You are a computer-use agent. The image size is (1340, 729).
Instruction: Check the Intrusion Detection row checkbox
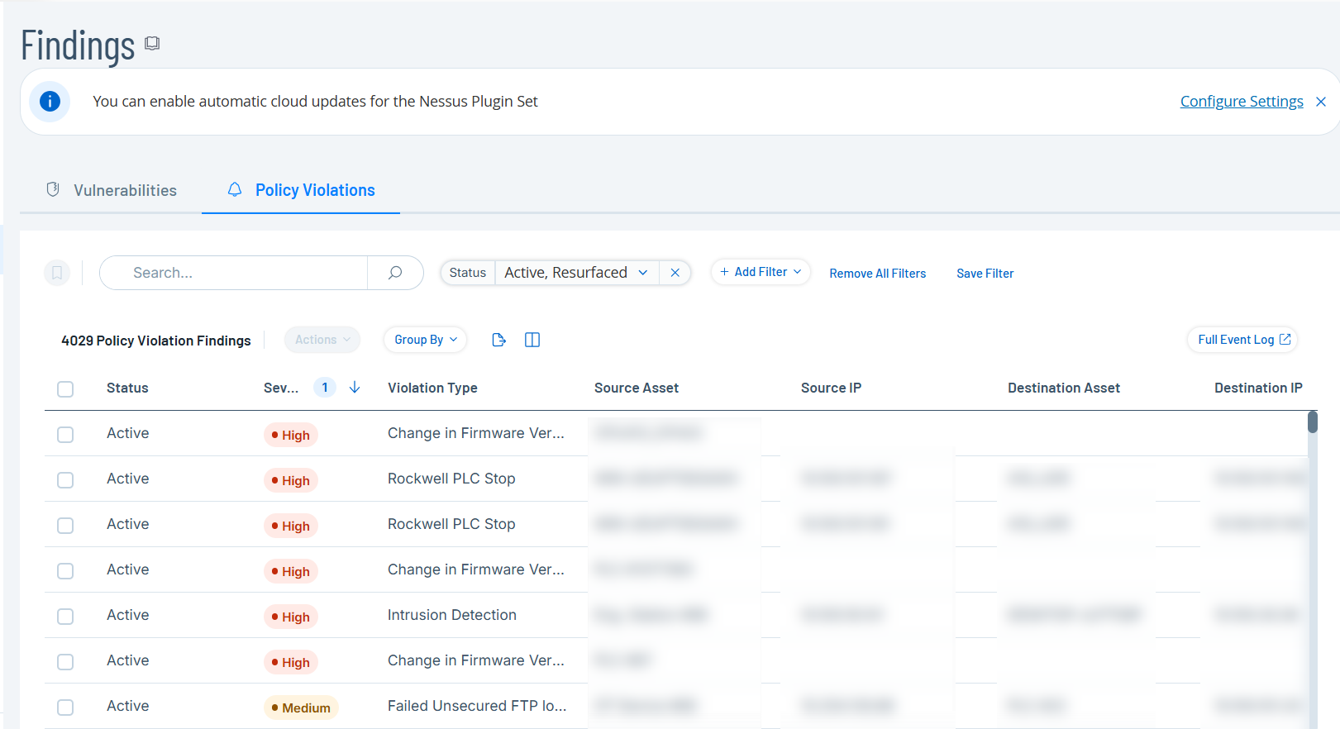[x=65, y=617]
